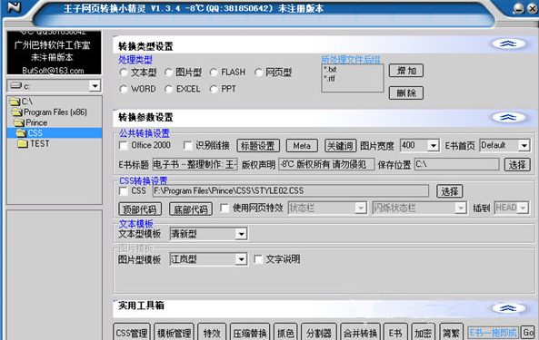
Task: Open the 闪烁状态栏 dropdown
Action: [460, 208]
